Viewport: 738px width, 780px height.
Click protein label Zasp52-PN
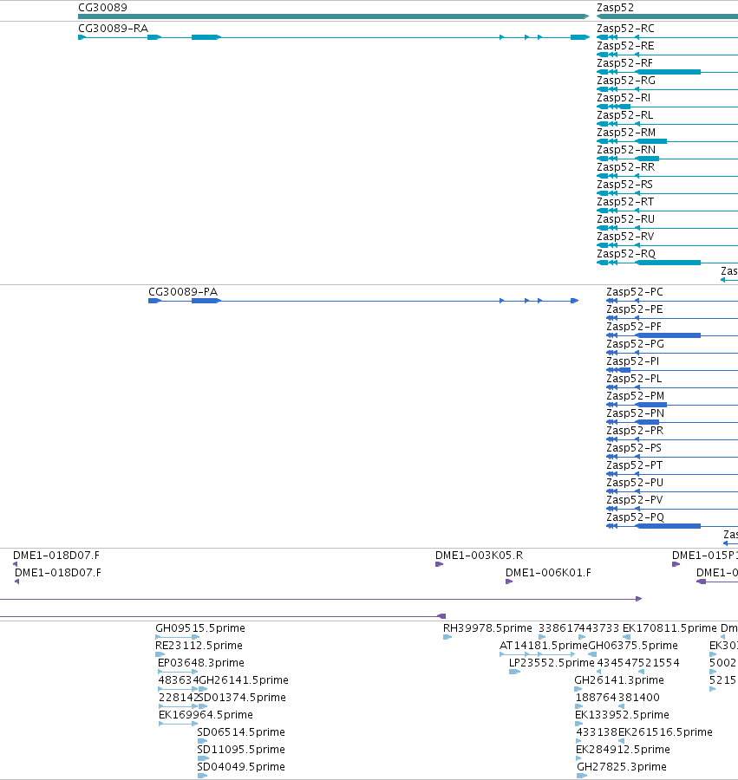click(x=636, y=413)
